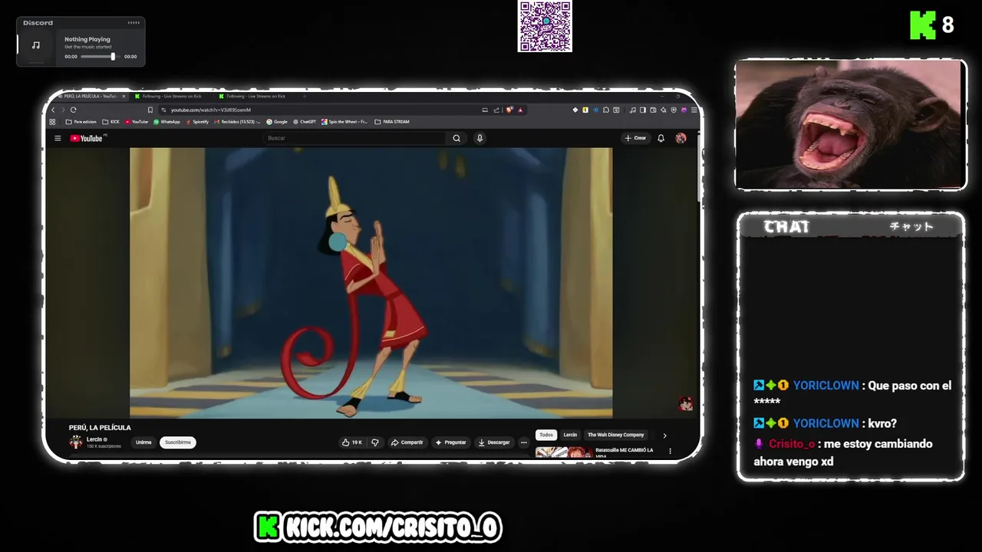Go back with the browser back arrow

53,110
